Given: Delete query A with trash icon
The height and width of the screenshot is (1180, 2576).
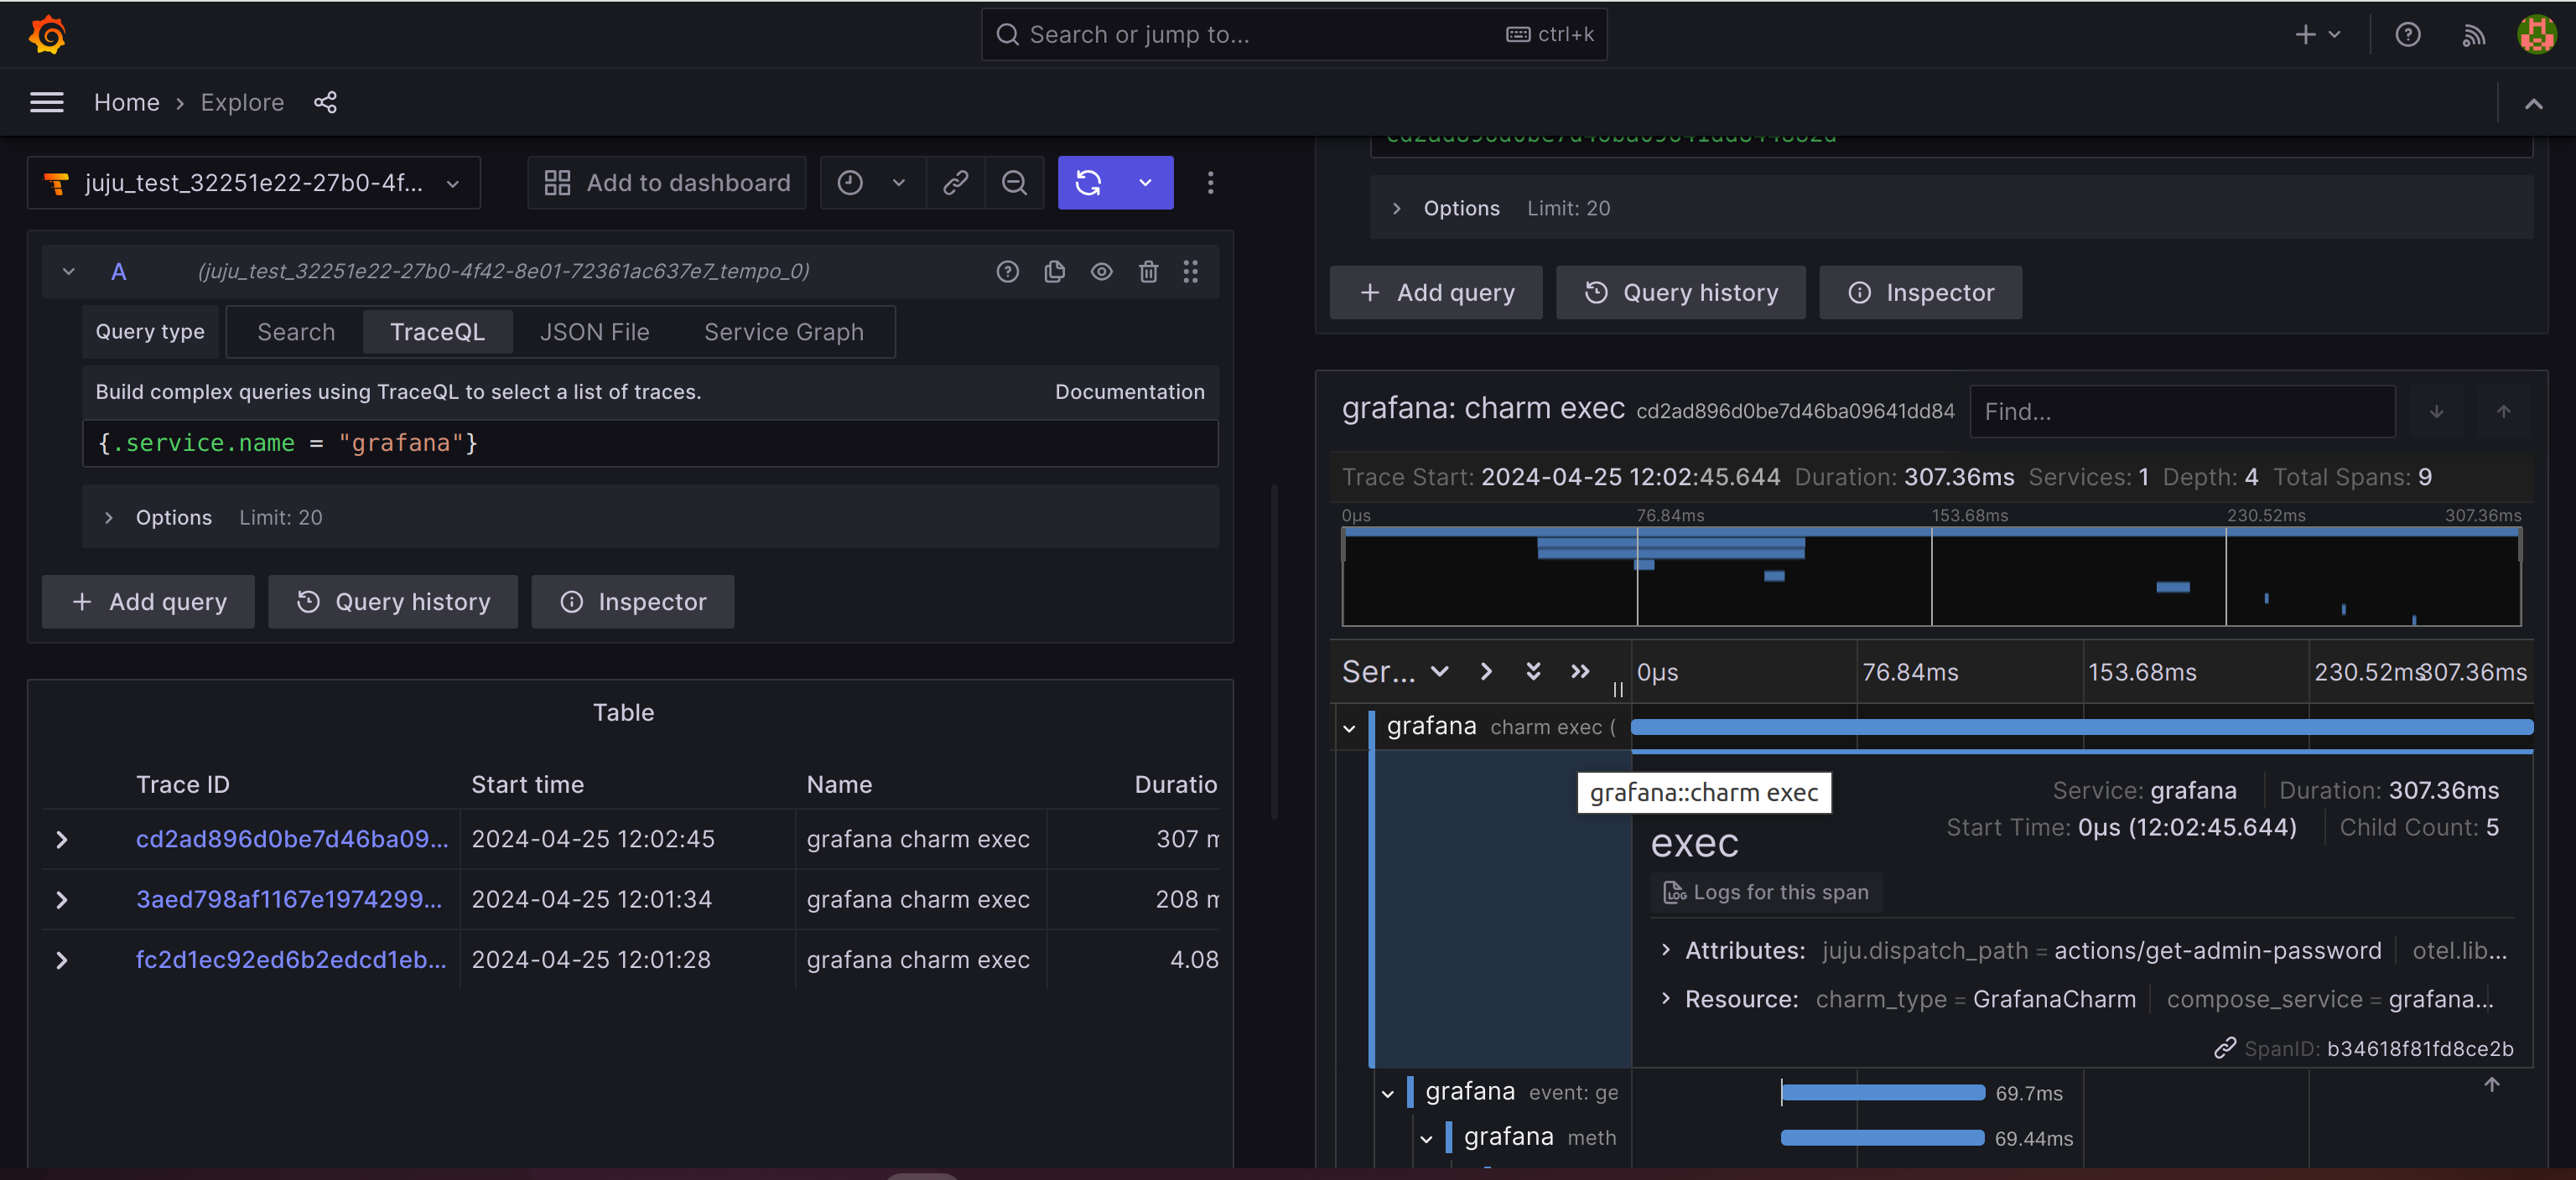Looking at the screenshot, I should [1148, 272].
